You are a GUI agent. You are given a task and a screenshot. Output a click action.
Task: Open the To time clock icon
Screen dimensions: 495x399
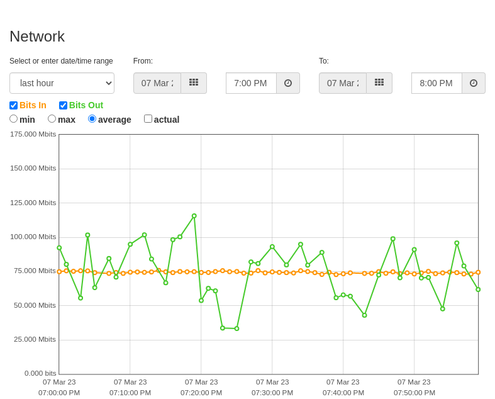coord(474,83)
